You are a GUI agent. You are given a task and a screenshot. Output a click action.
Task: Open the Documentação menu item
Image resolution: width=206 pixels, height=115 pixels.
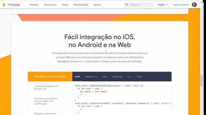point(81,5)
